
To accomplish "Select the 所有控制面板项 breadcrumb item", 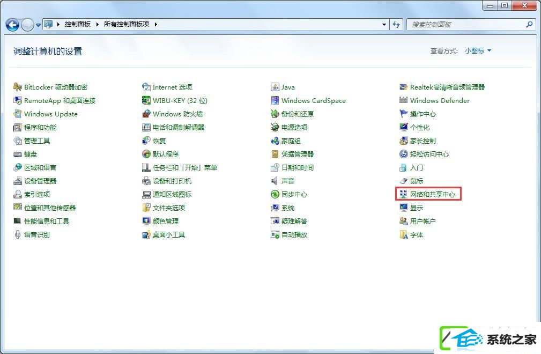I will click(127, 24).
